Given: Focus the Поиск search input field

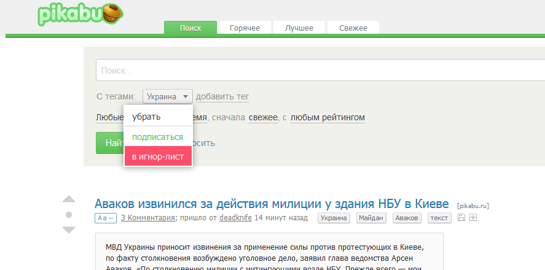Looking at the screenshot, I should point(320,71).
